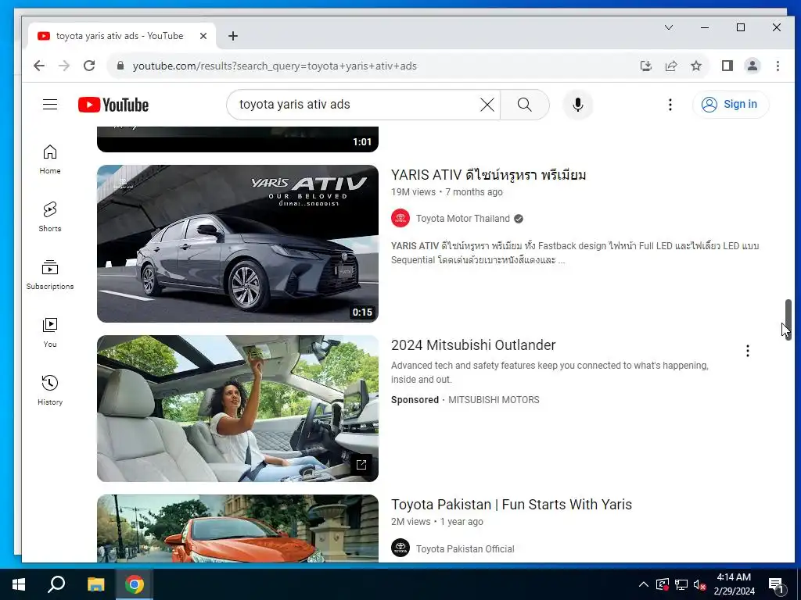Click the install app icon in address bar
This screenshot has width=801, height=600.
pyautogui.click(x=645, y=66)
